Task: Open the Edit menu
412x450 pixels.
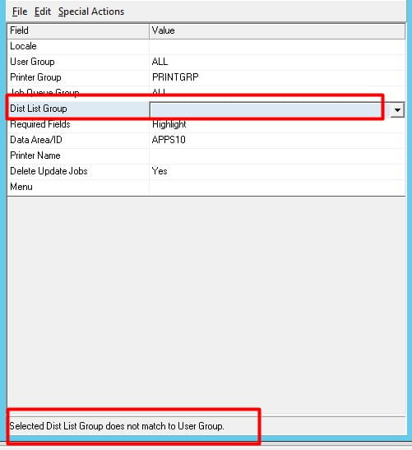Action: point(43,12)
